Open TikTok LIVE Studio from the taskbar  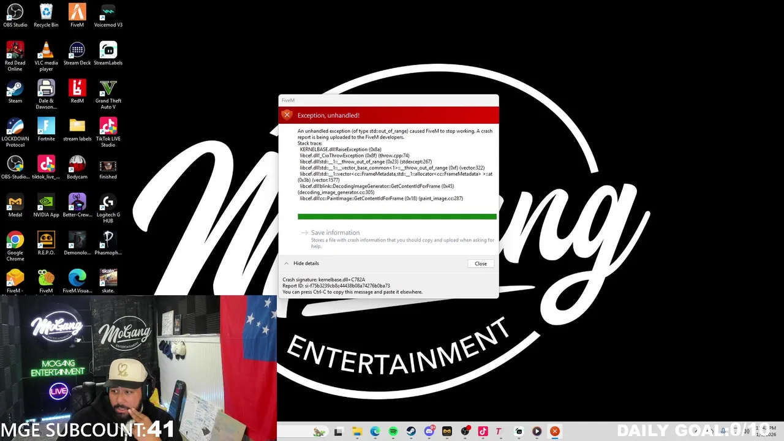pos(483,432)
